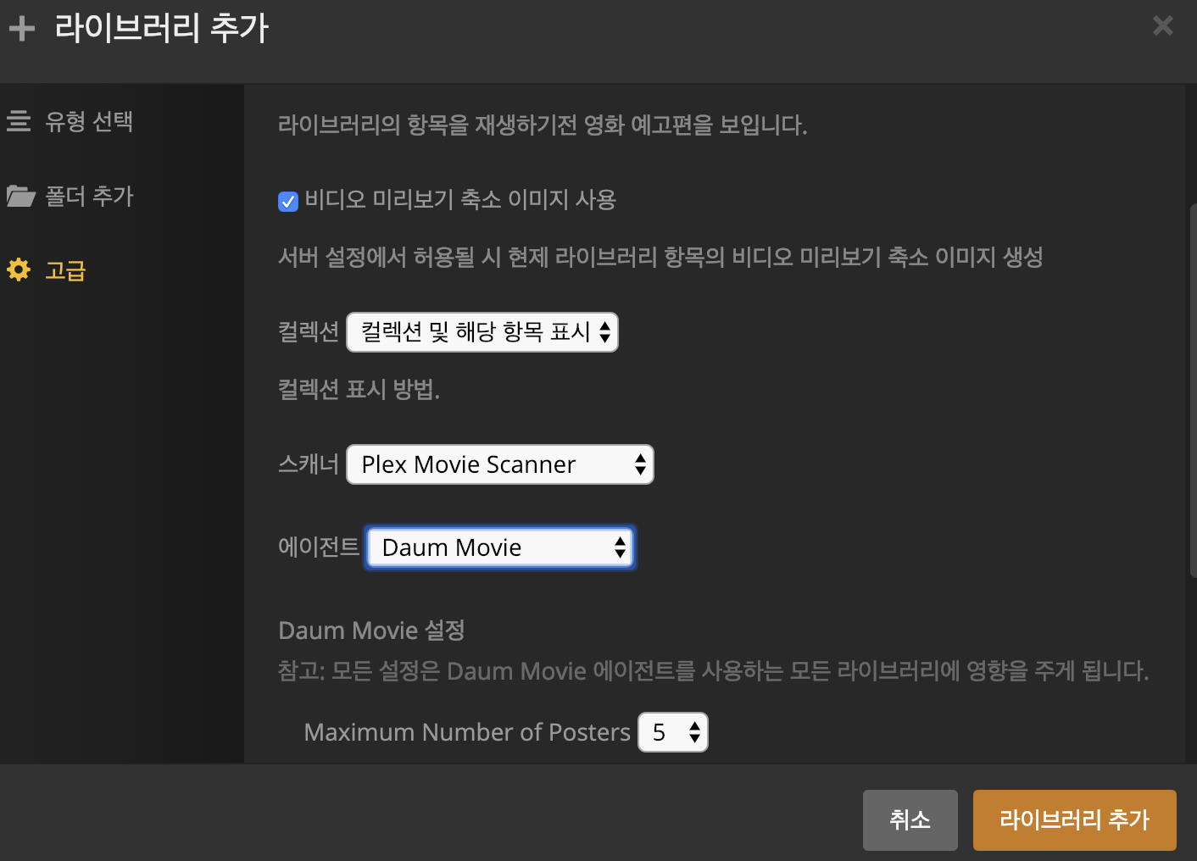Click the dialog's vertical scrollbar
The width and height of the screenshot is (1197, 861).
(x=1193, y=390)
